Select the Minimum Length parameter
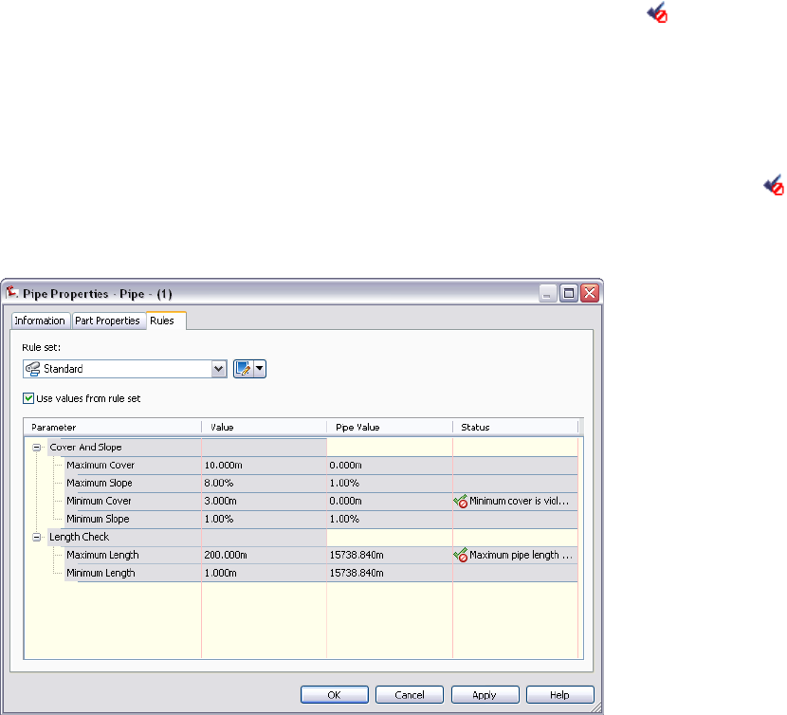This screenshot has height=715, width=787. coord(101,573)
